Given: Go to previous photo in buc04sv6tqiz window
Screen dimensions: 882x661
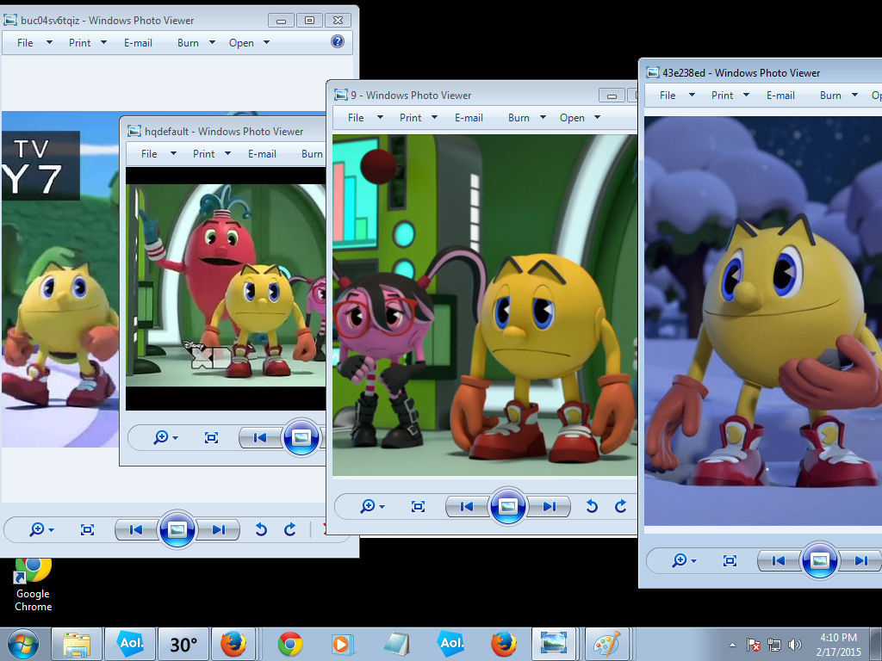Looking at the screenshot, I should point(136,529).
